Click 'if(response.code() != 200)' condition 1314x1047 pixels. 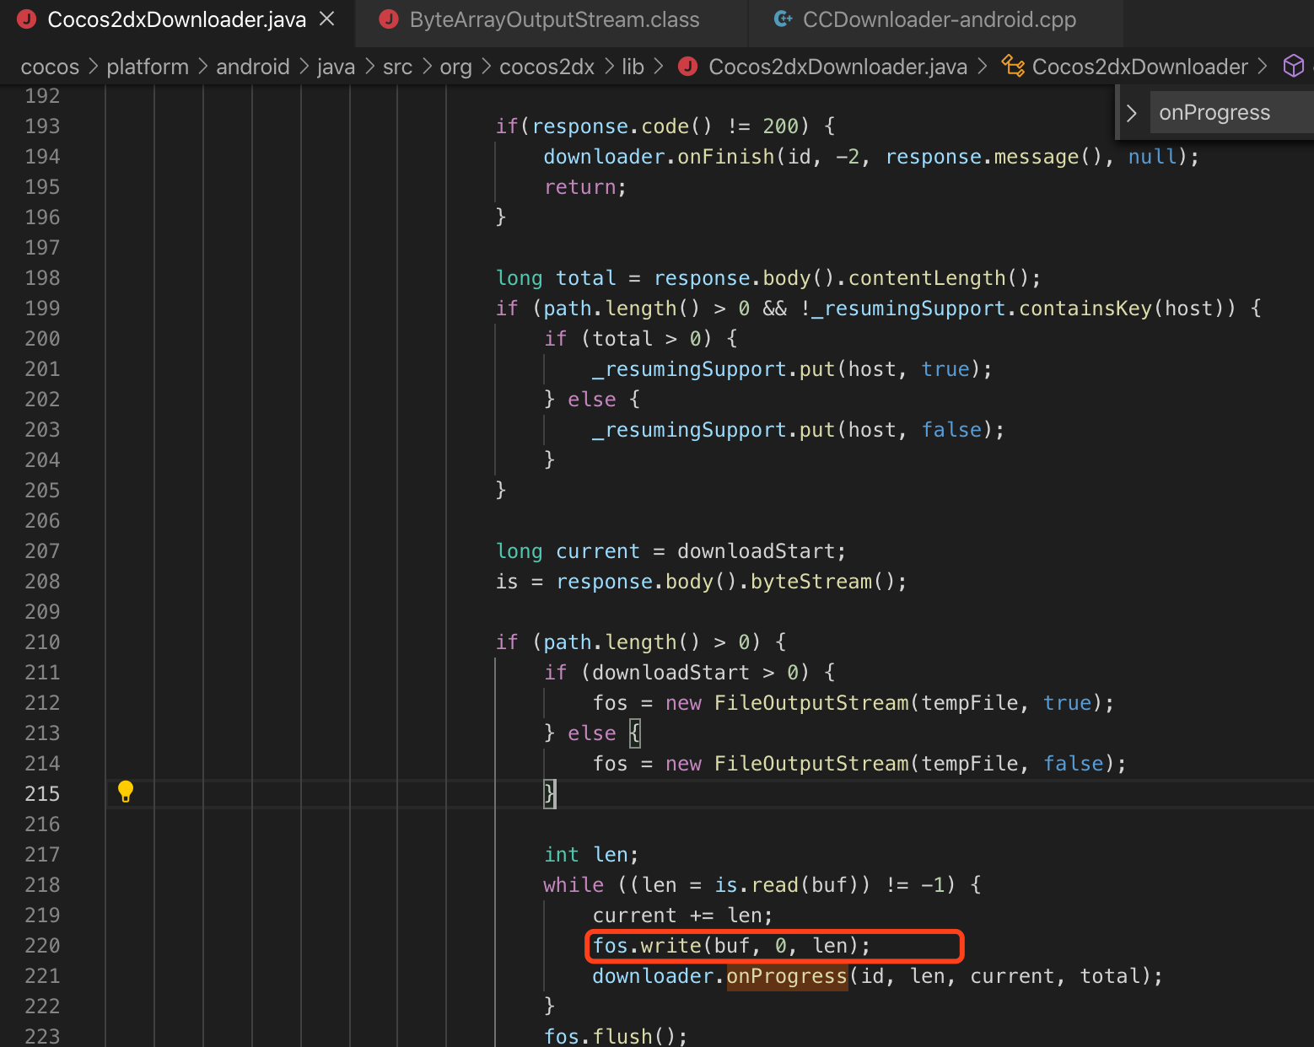click(x=665, y=126)
